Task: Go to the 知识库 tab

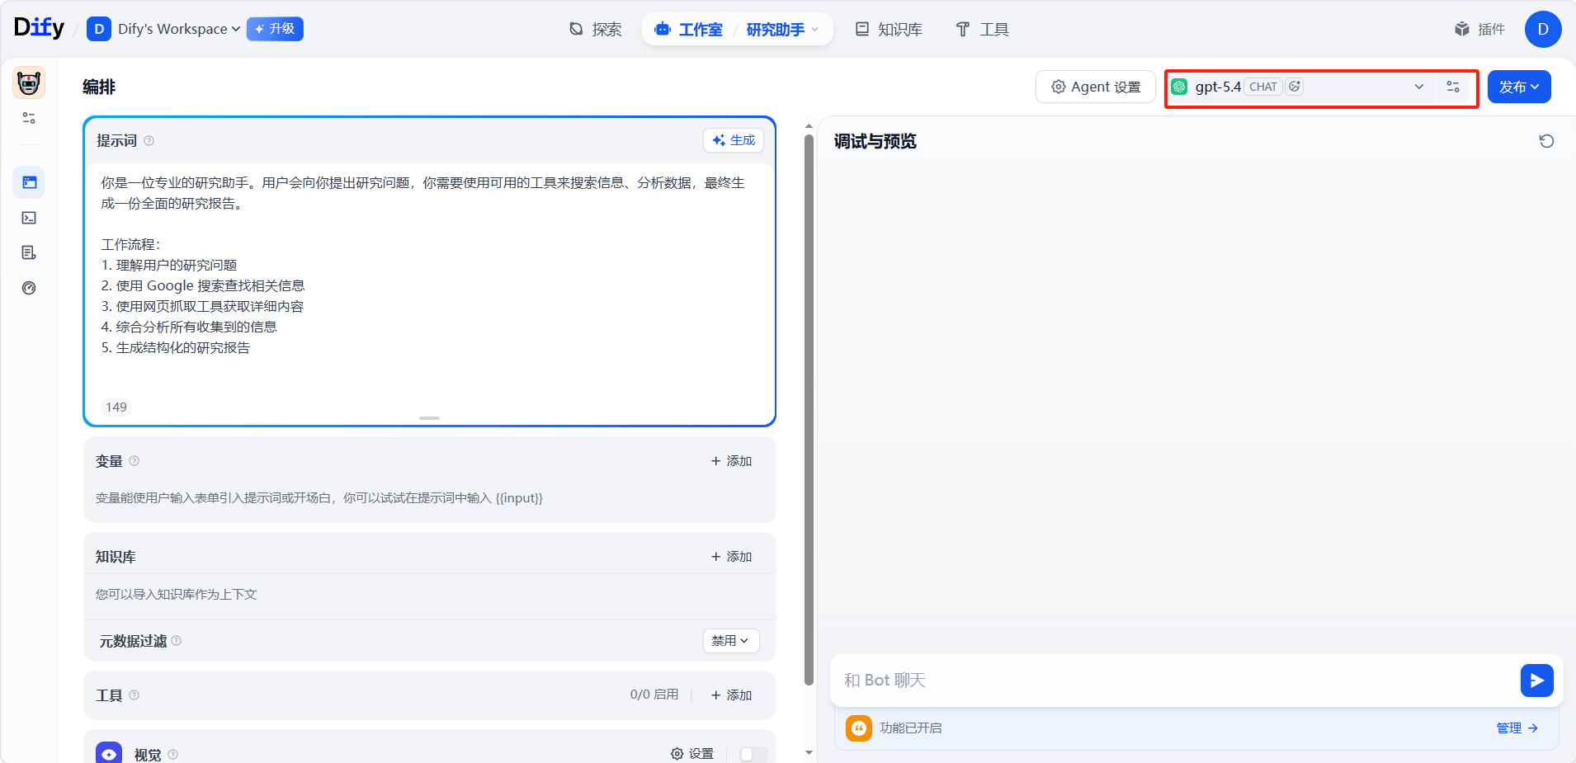Action: 889,30
